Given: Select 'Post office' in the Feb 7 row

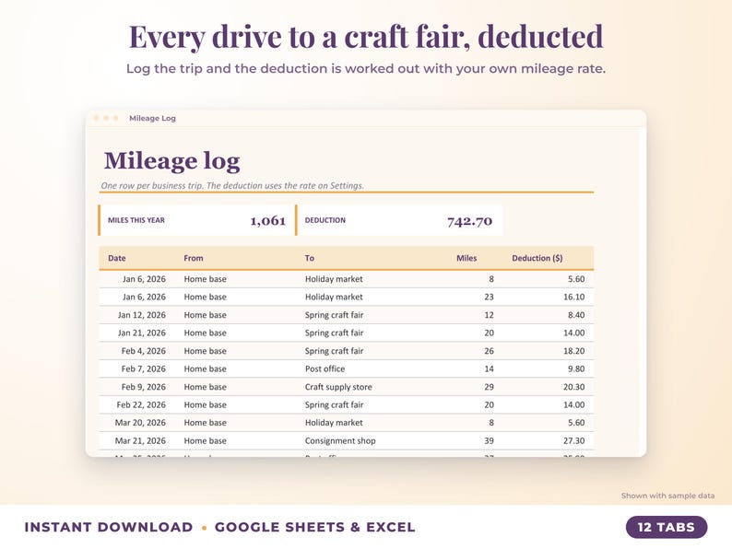Looking at the screenshot, I should click(x=325, y=368).
